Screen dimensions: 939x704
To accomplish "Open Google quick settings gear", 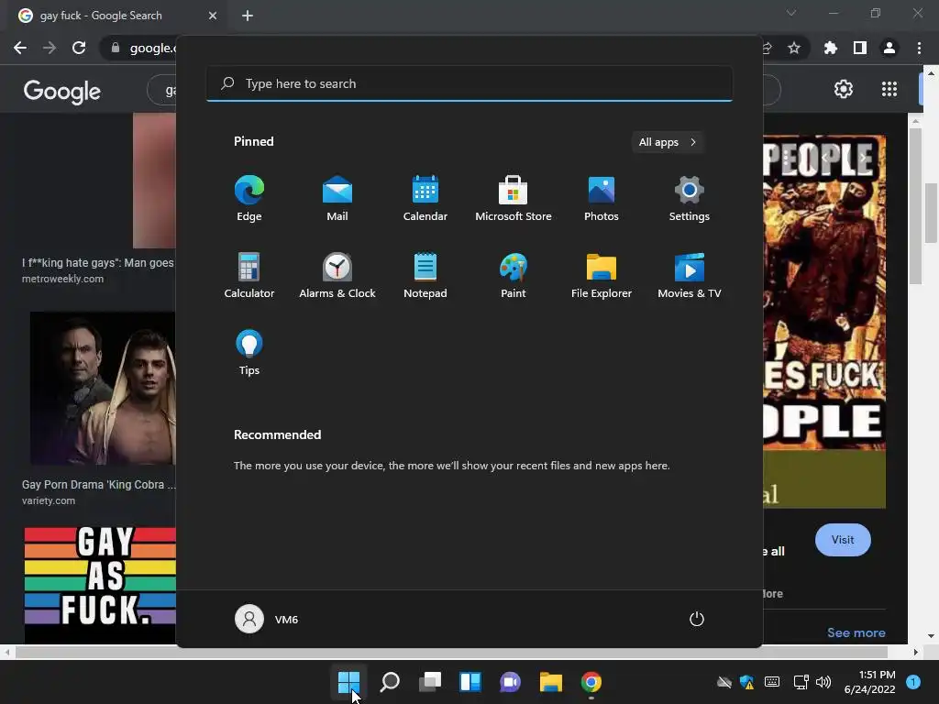I will [844, 89].
